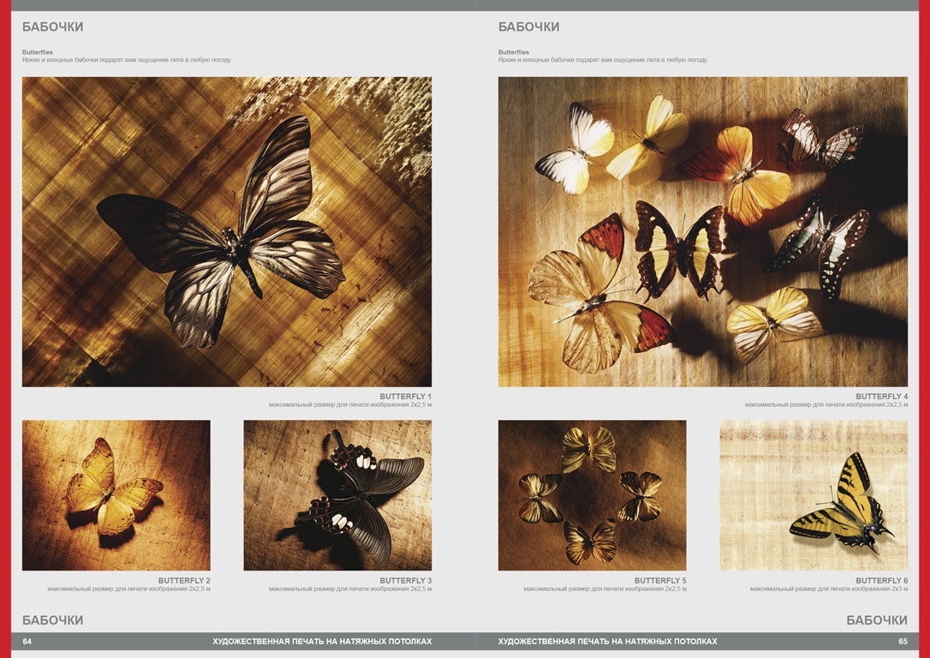
Task: Click page number 64 in the footer
Action: (27, 641)
